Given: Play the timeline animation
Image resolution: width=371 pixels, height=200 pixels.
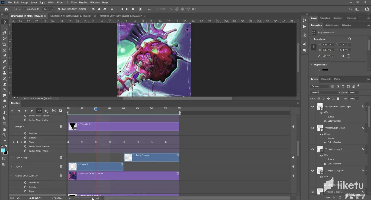Looking at the screenshot, I should tap(26, 111).
